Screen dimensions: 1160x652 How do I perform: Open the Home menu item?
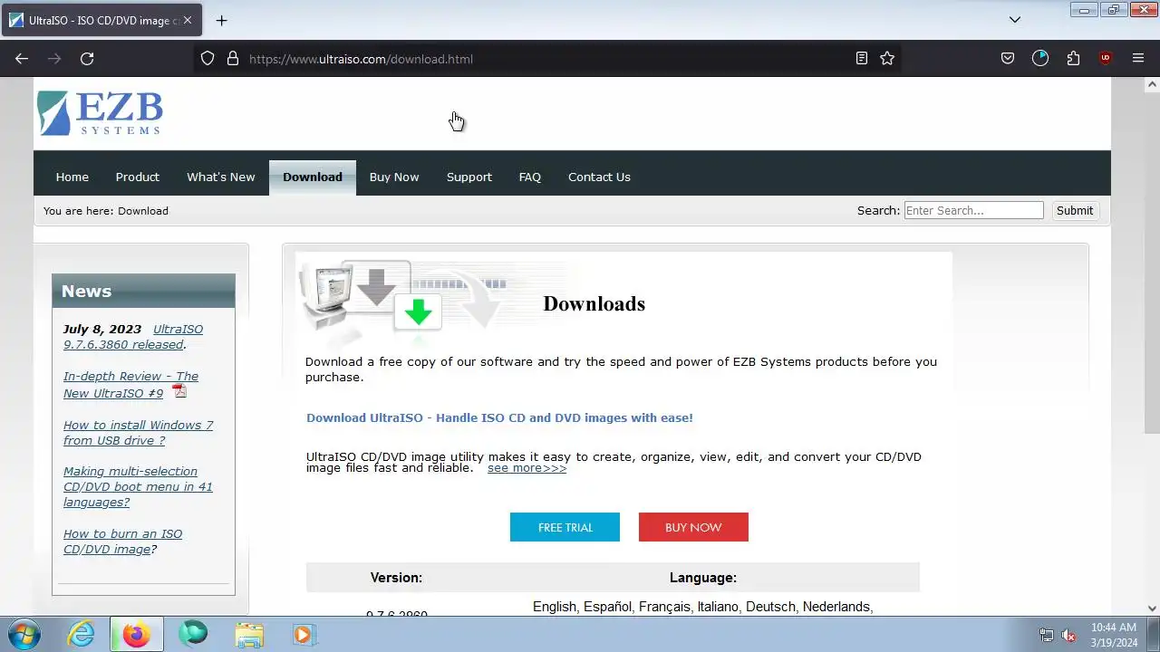[72, 177]
